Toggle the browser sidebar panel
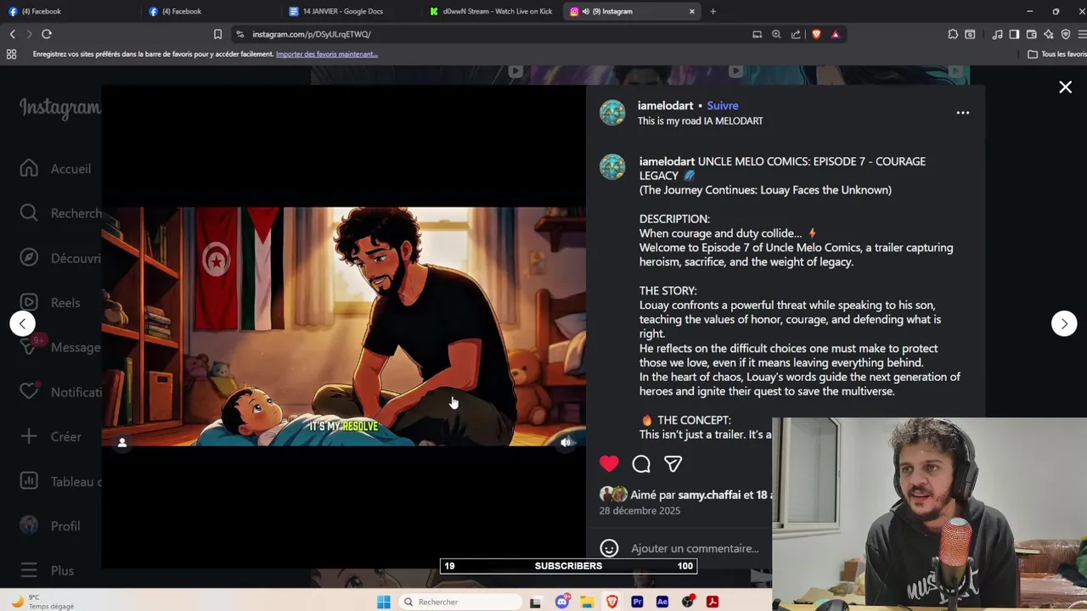The width and height of the screenshot is (1087, 611). [x=1014, y=34]
